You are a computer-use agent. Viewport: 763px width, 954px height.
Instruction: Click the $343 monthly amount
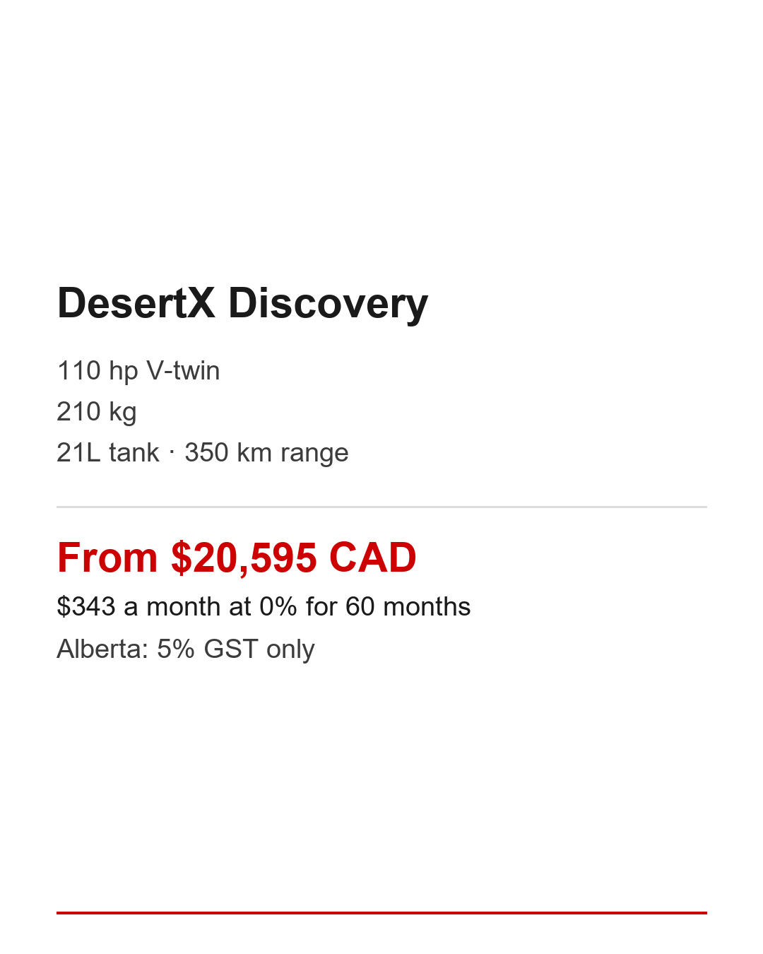86,607
